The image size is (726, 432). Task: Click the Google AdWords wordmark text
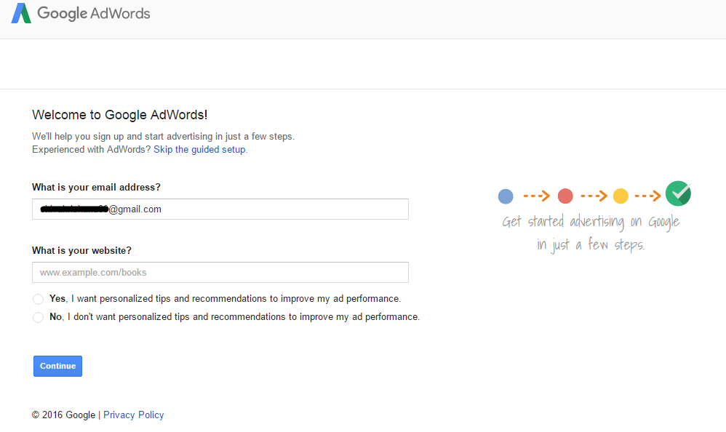(94, 13)
